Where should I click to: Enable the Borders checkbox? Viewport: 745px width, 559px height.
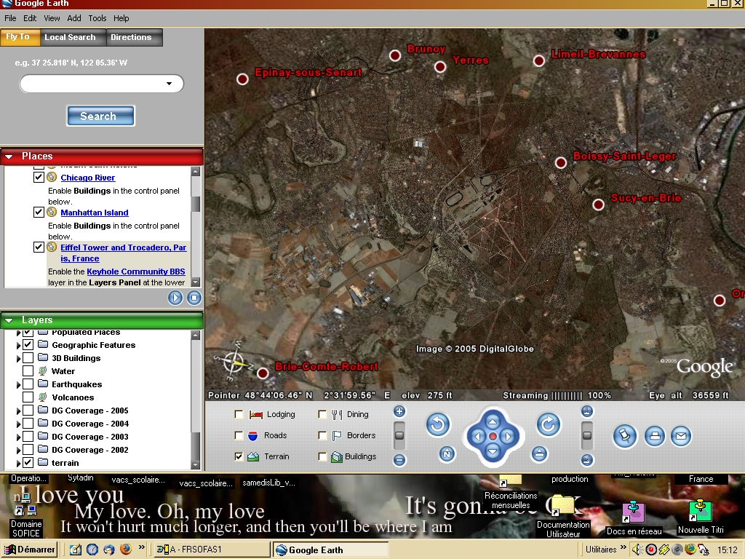click(322, 435)
